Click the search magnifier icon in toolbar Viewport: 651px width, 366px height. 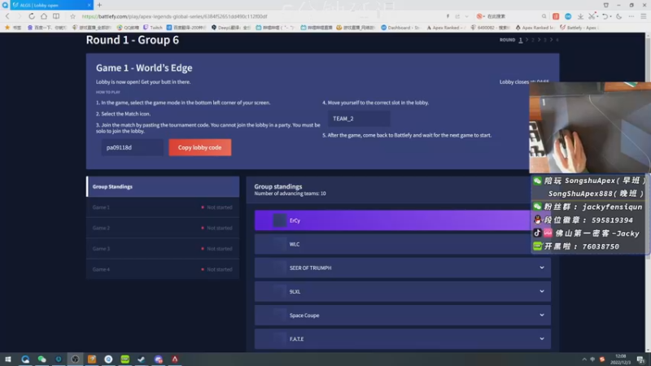pos(544,16)
